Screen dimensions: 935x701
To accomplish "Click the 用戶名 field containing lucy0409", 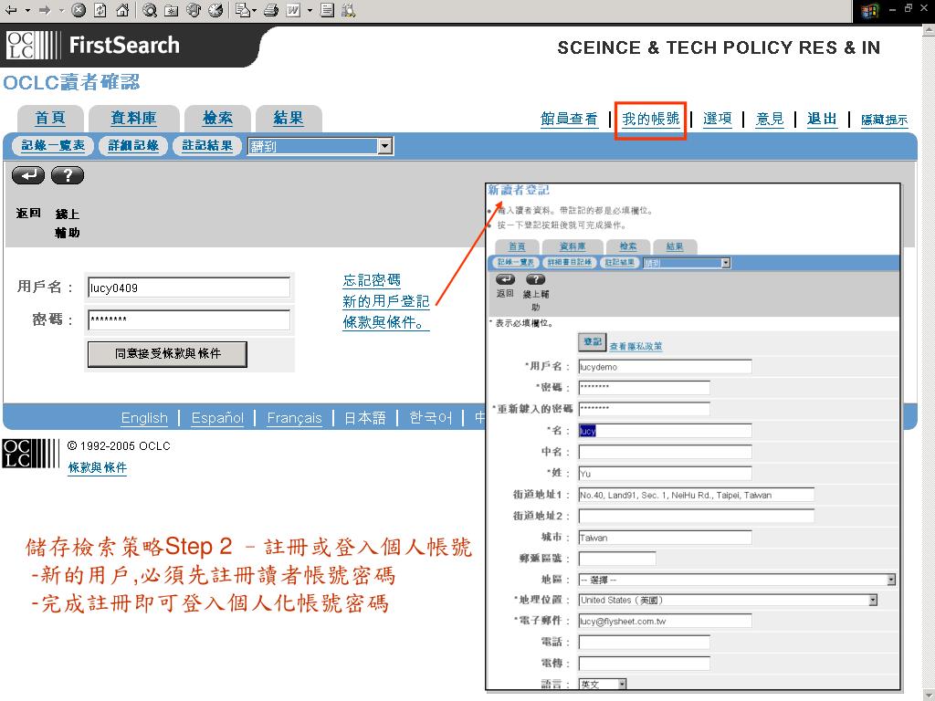I will [x=189, y=288].
